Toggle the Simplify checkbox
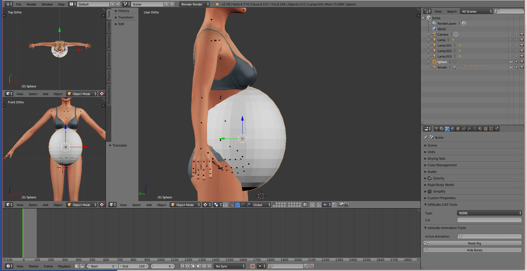 coord(430,192)
